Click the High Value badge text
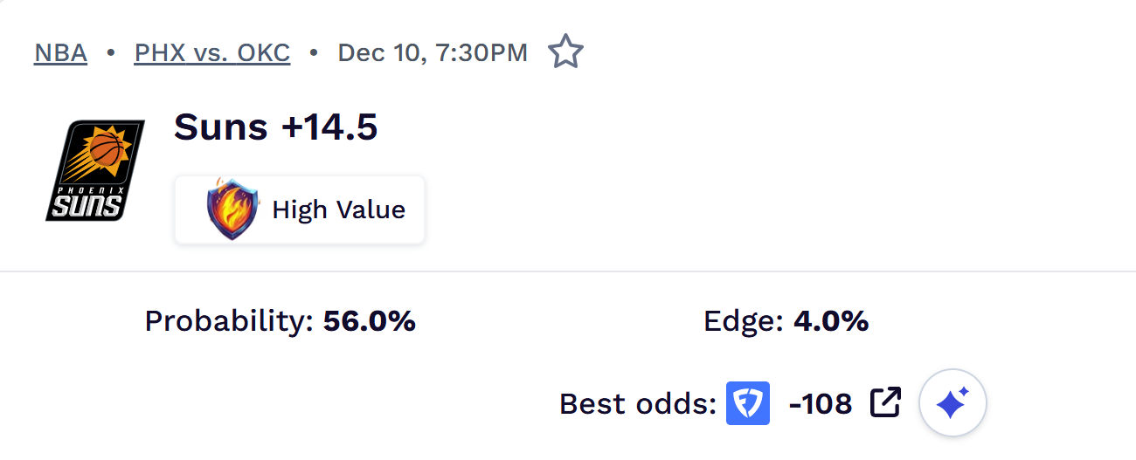Viewport: 1136px width, 460px height. click(x=339, y=210)
